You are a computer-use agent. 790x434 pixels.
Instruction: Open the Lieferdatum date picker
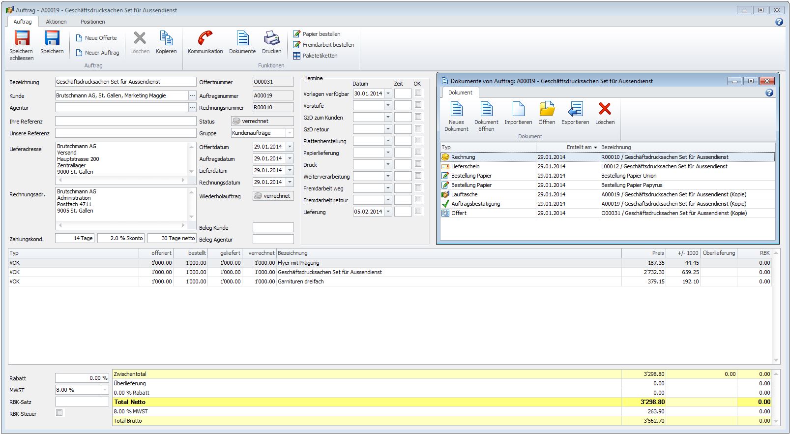click(290, 170)
